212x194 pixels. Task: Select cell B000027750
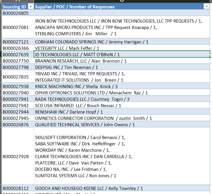[18, 61]
